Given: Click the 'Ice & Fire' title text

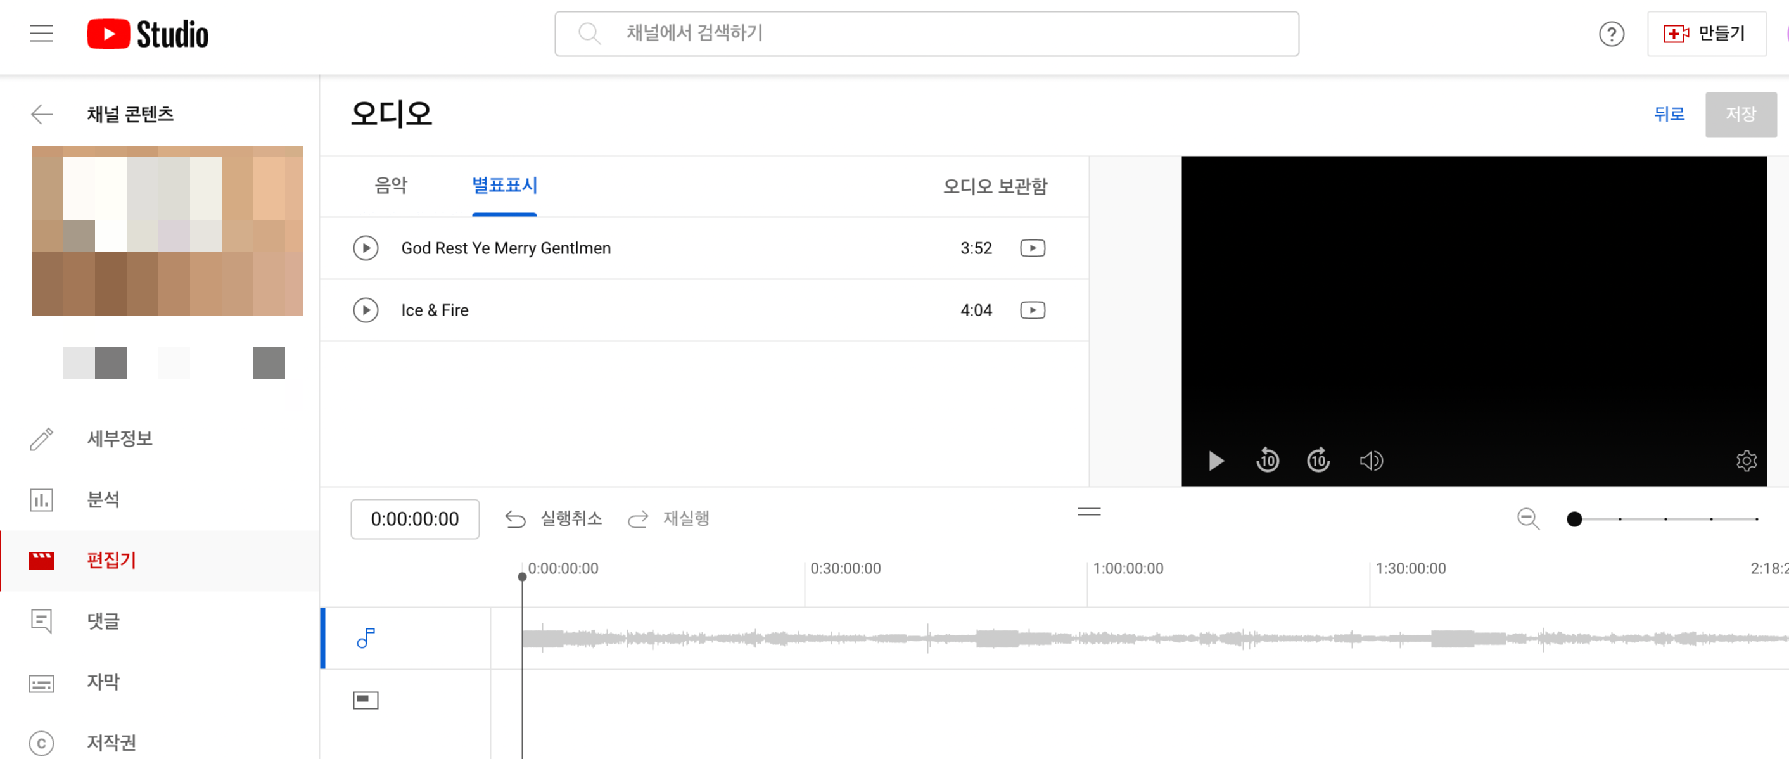Looking at the screenshot, I should point(435,310).
